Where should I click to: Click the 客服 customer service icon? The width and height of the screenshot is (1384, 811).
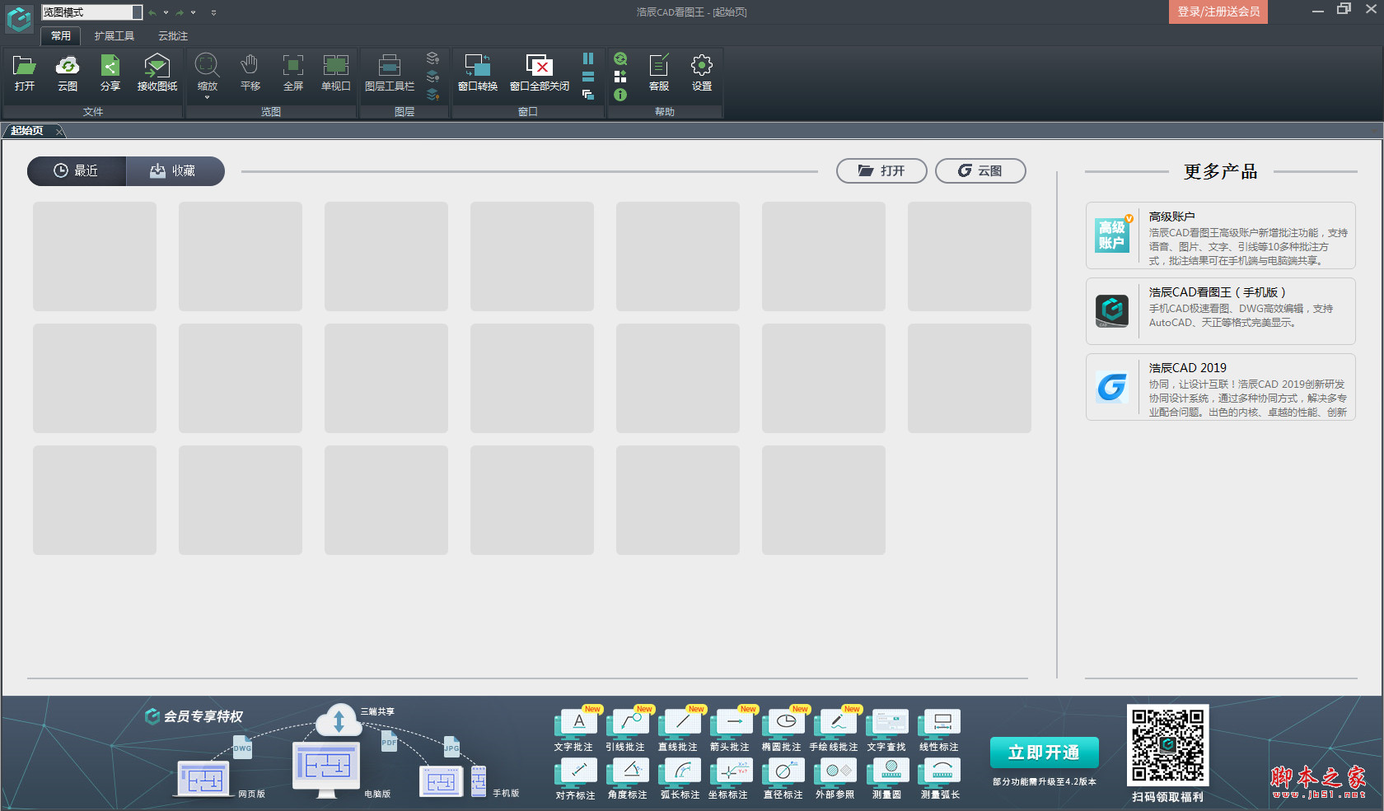click(x=659, y=72)
